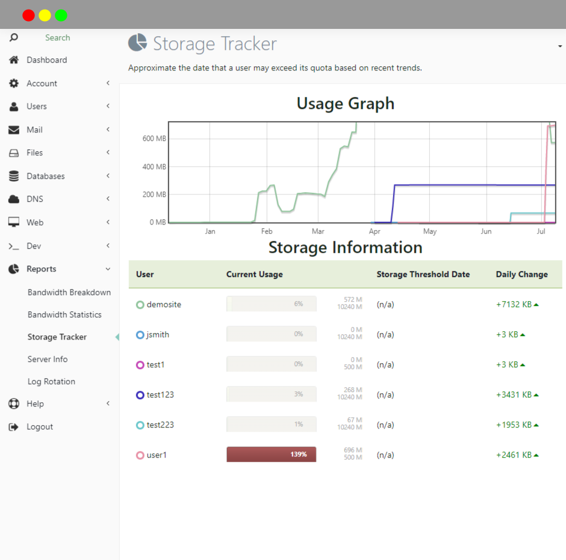Click the Help lifebuoy icon
The image size is (566, 560).
[14, 403]
